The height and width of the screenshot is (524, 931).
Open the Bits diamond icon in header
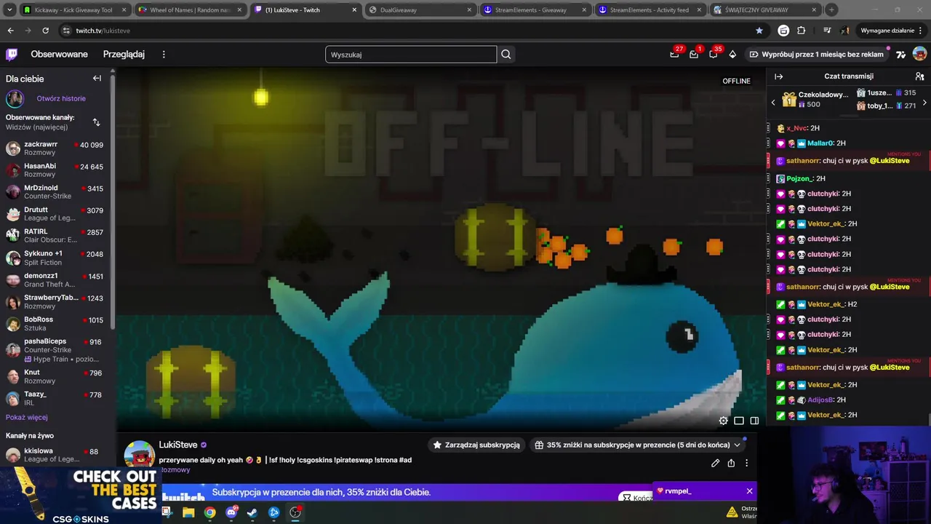(x=732, y=54)
